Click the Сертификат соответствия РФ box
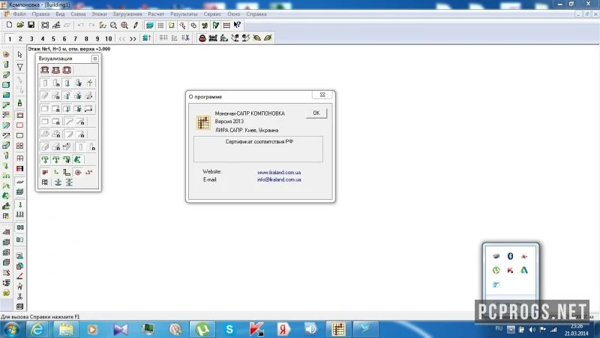 pyautogui.click(x=258, y=149)
